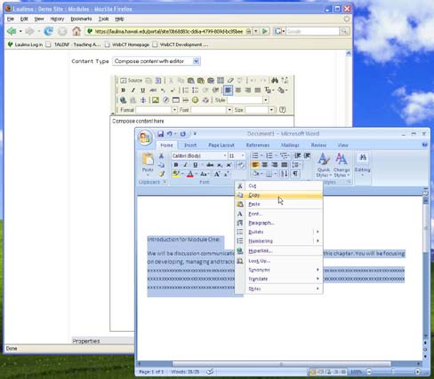The image size is (434, 379).
Task: Click Save icon in Word quick access toolbar
Action: coord(160,134)
